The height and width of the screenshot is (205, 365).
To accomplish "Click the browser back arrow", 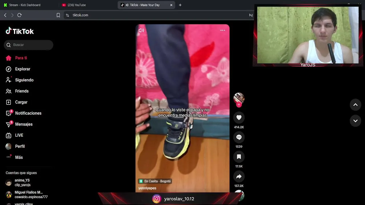I will pos(5,15).
